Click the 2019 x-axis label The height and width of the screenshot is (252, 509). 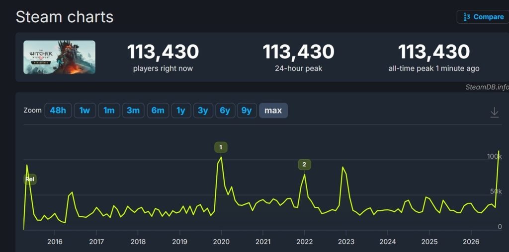click(179, 242)
